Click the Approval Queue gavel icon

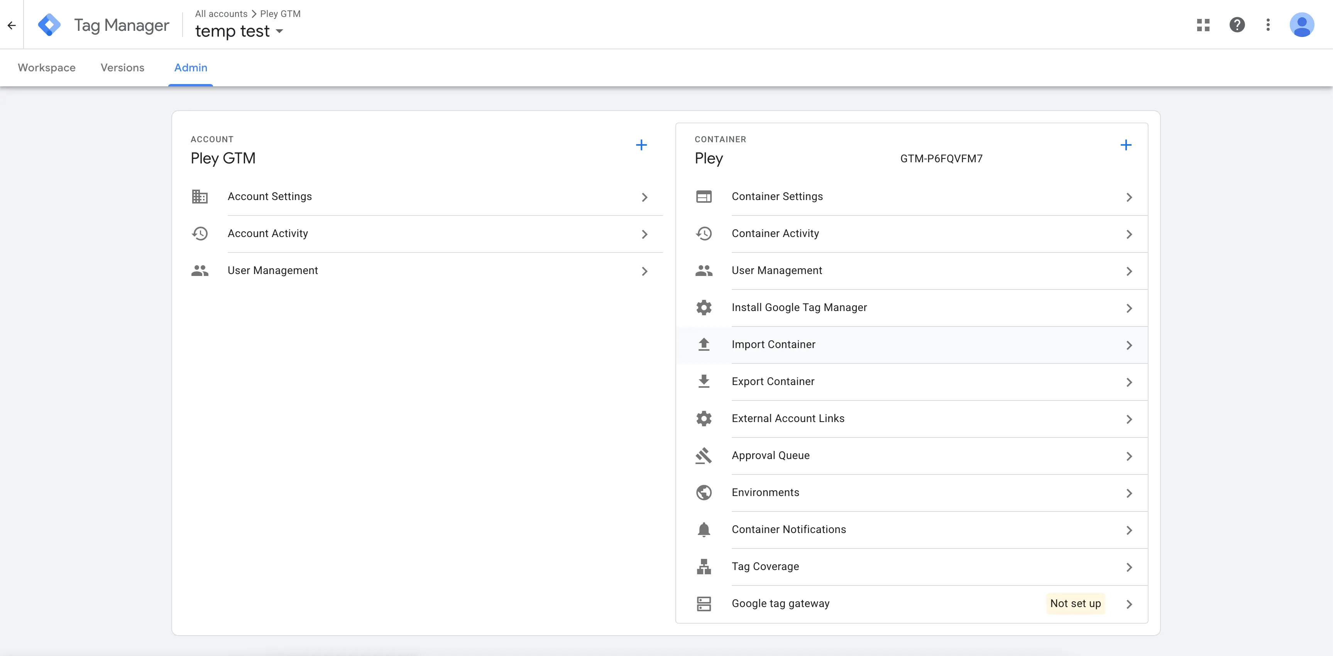pos(704,456)
